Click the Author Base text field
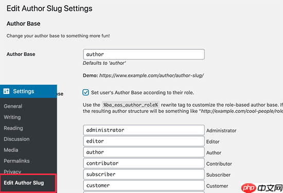 tap(144, 54)
